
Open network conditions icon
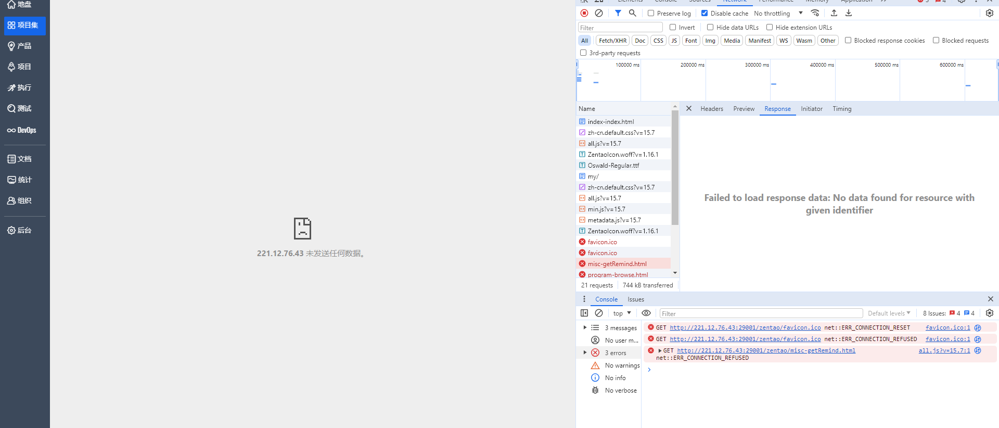pyautogui.click(x=815, y=13)
